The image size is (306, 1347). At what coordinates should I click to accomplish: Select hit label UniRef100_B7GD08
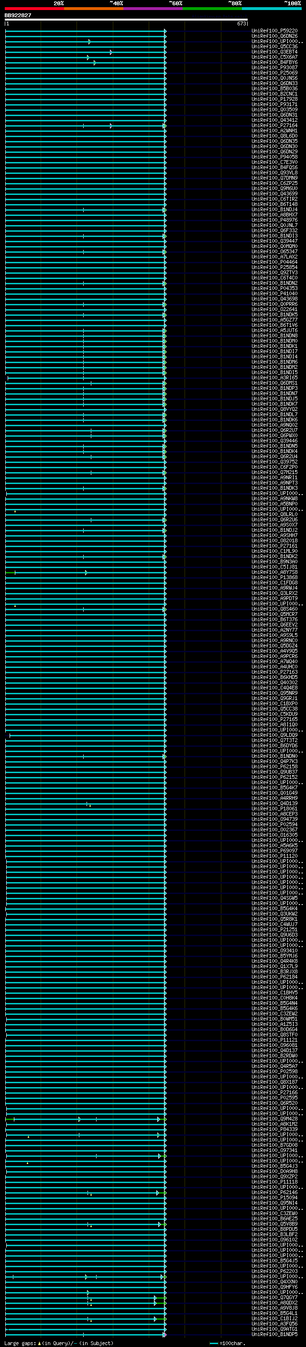pos(274,1144)
